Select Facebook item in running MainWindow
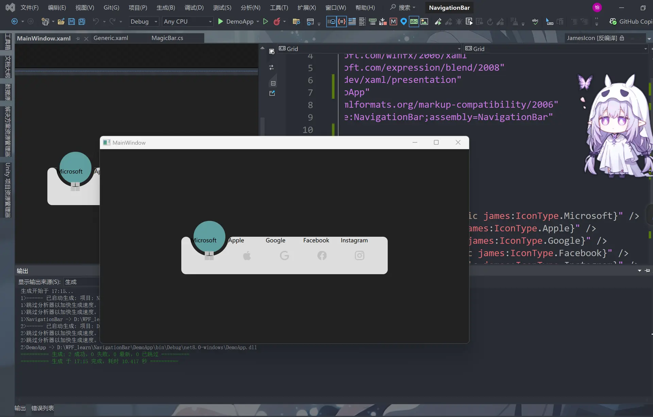This screenshot has height=417, width=653. click(x=322, y=255)
